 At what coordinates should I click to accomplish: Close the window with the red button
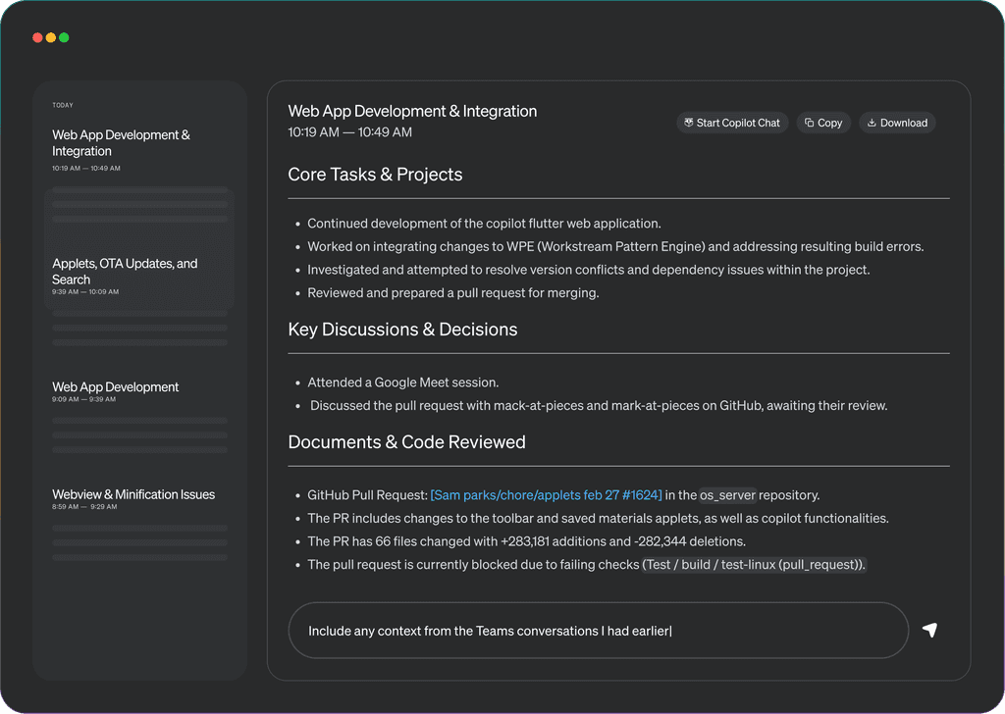(37, 37)
